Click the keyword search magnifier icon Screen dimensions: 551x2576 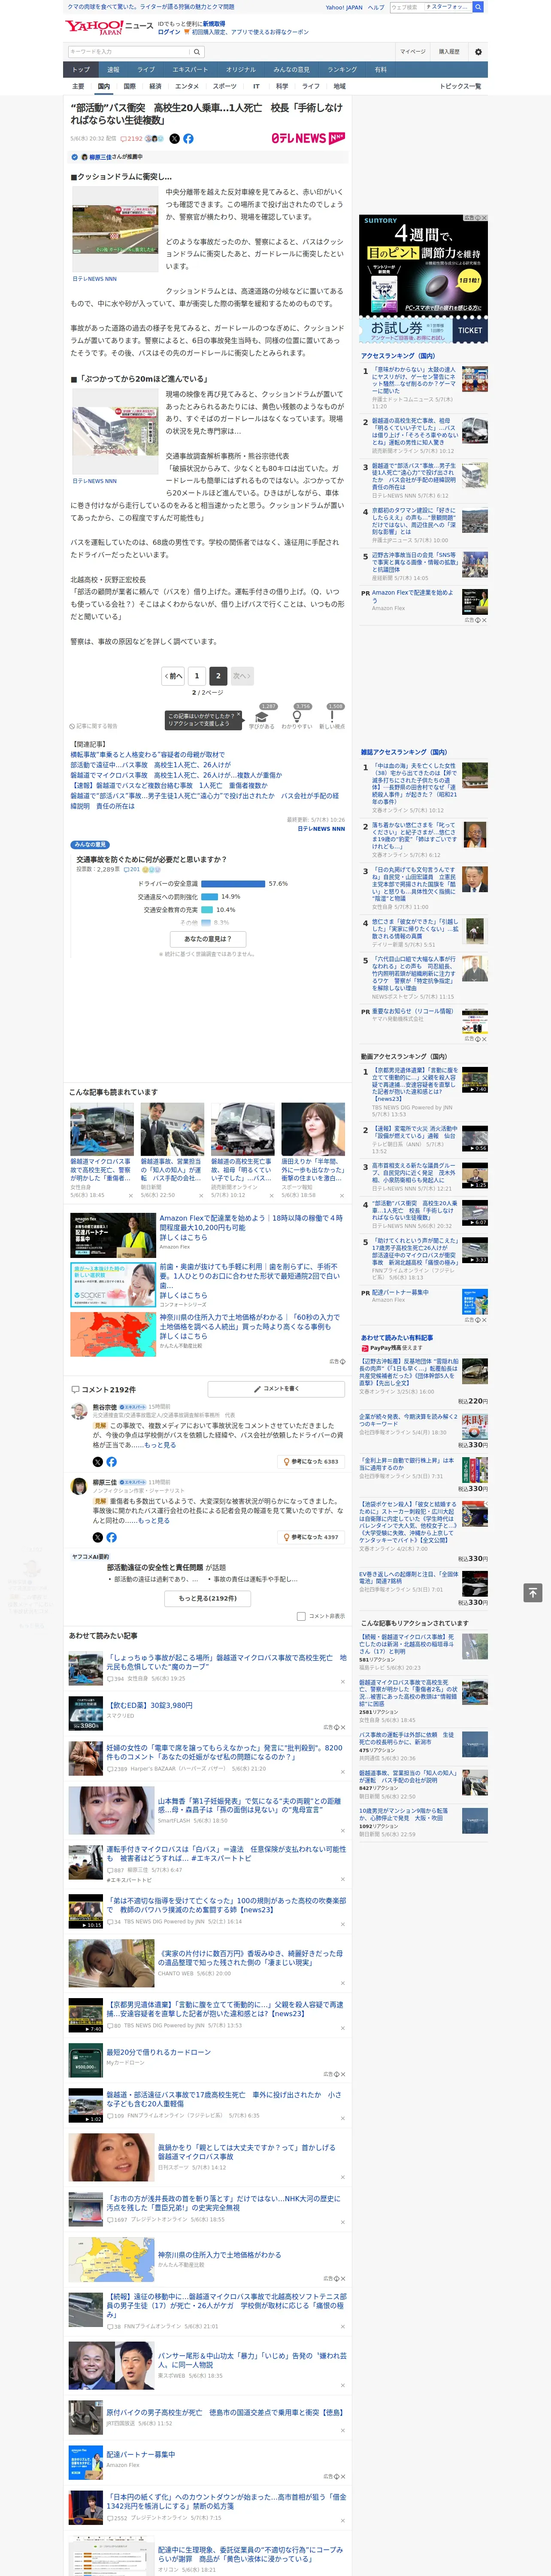click(197, 52)
